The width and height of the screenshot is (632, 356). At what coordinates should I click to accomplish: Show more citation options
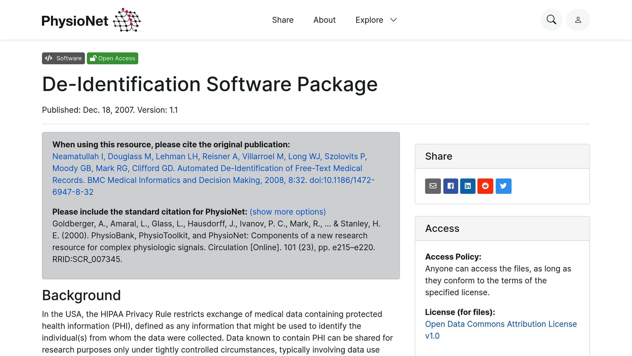coord(288,212)
